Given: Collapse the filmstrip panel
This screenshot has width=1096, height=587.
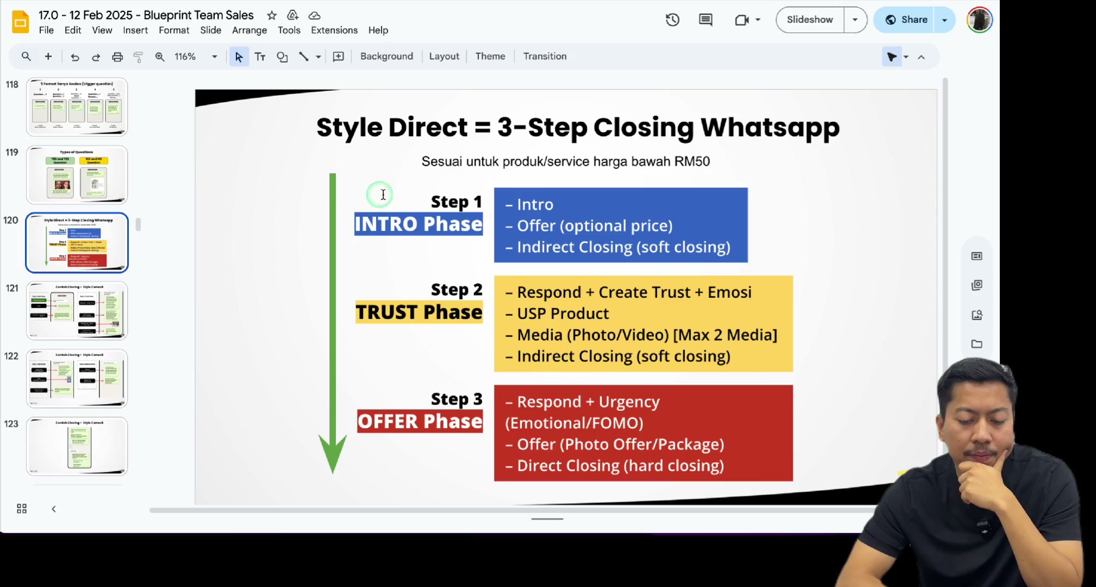Looking at the screenshot, I should pos(53,509).
